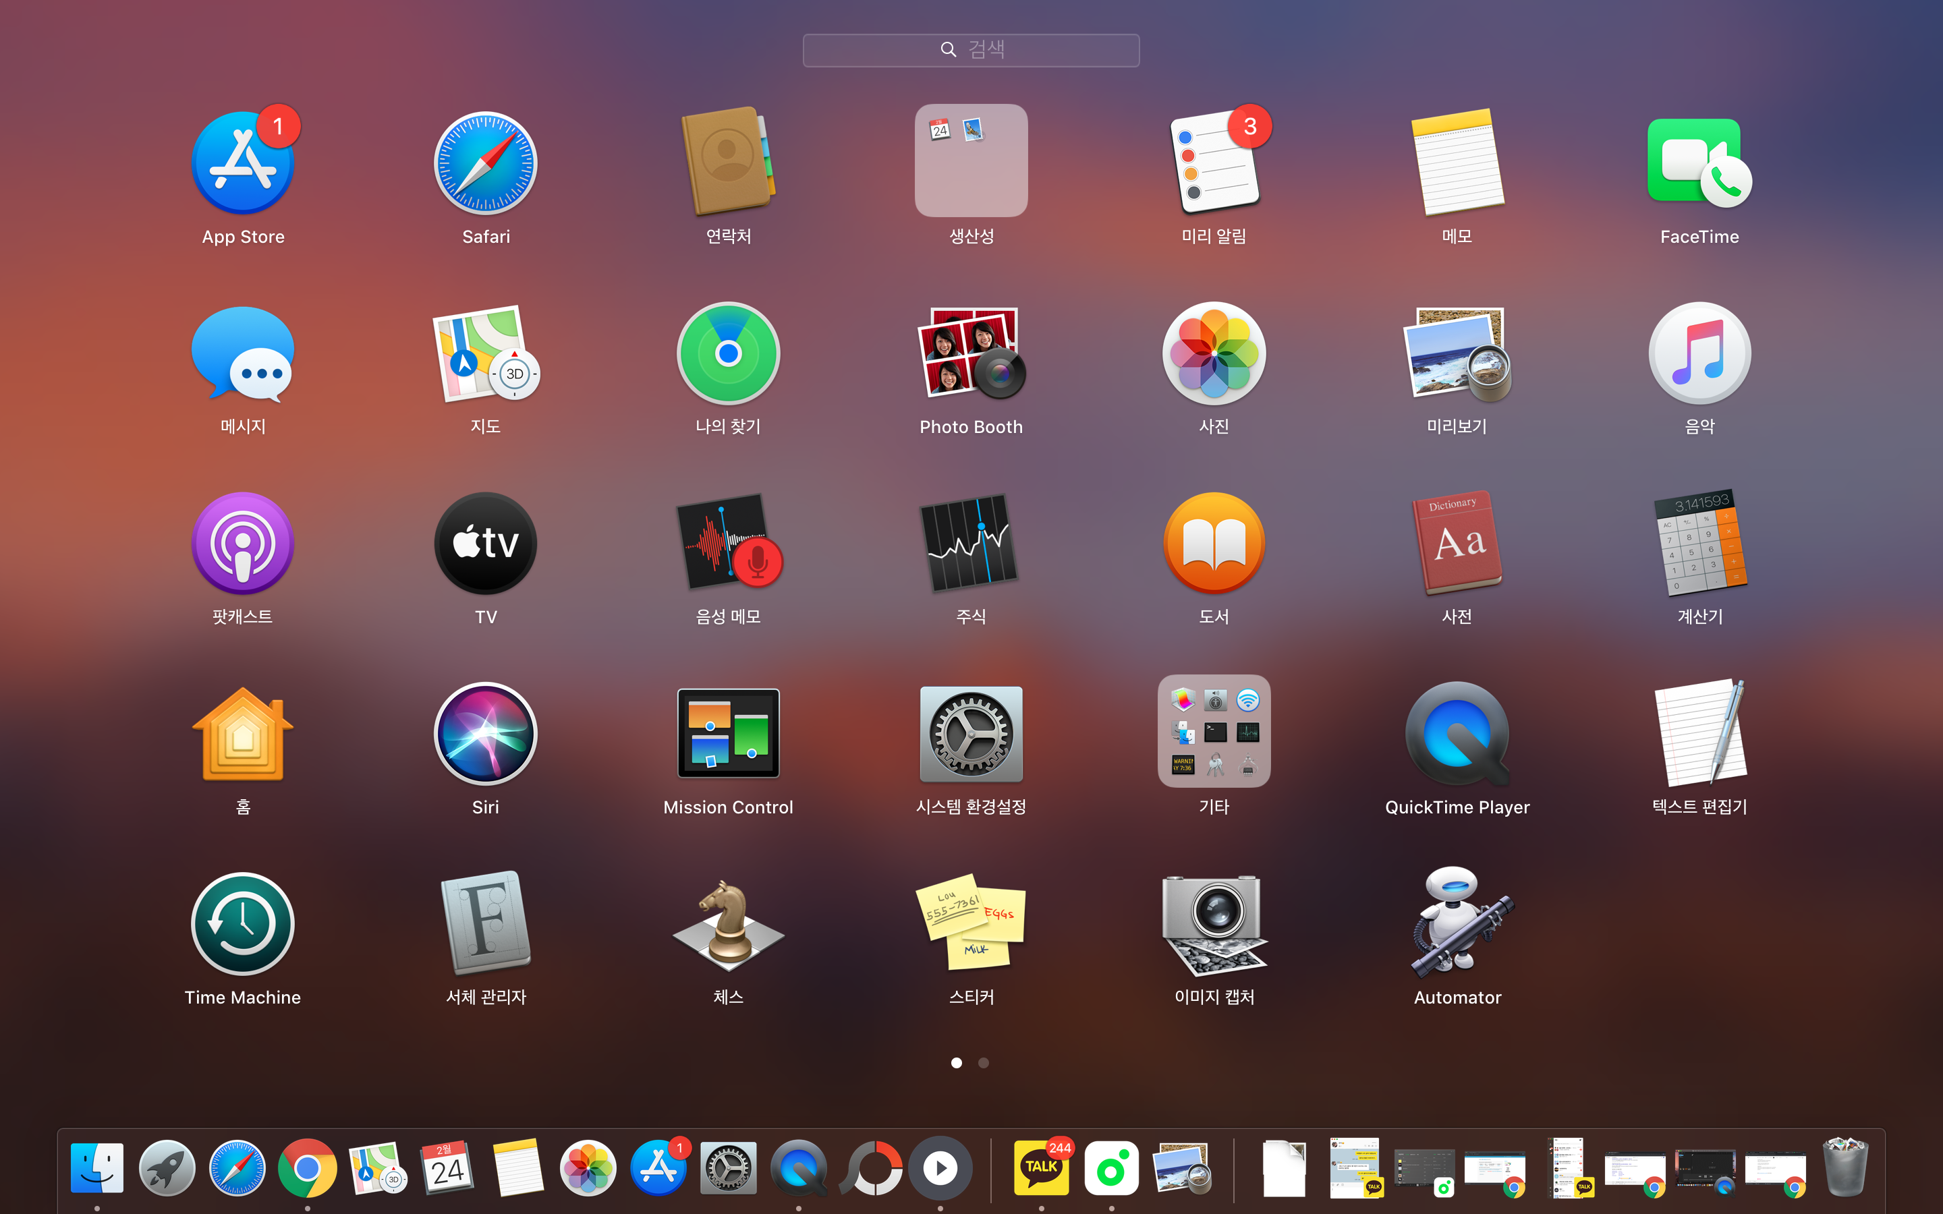
Task: Launch the Find My (나의 찾기) app
Action: click(727, 354)
